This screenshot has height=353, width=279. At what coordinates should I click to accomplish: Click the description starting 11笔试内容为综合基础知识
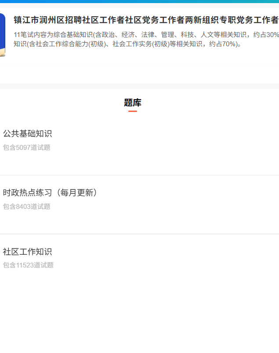pyautogui.click(x=146, y=39)
